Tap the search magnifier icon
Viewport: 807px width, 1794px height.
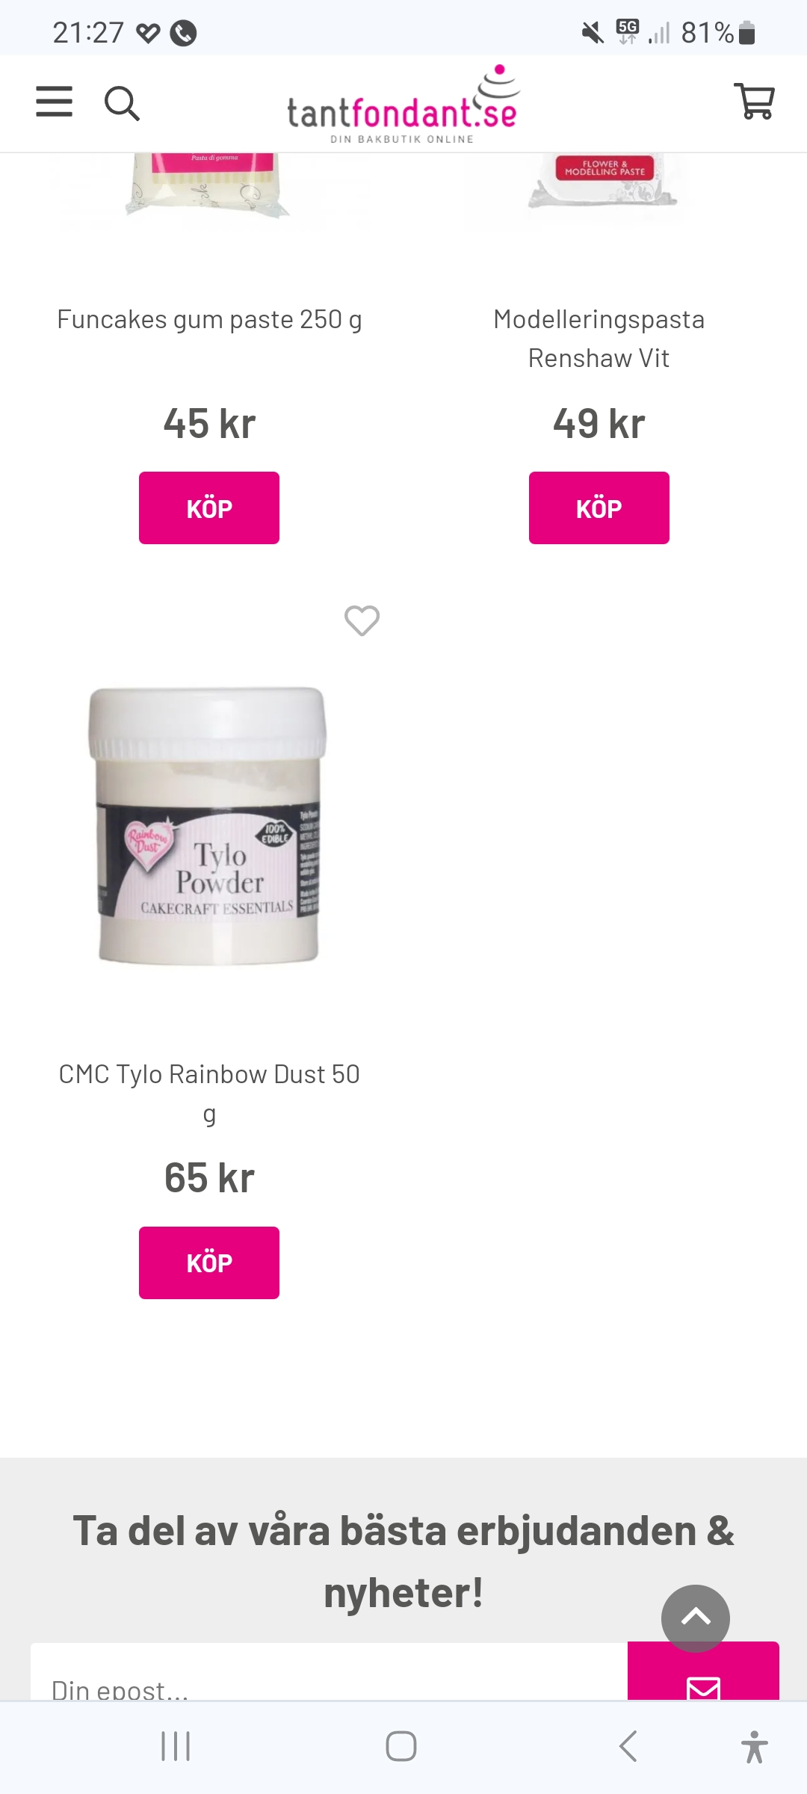(x=122, y=103)
